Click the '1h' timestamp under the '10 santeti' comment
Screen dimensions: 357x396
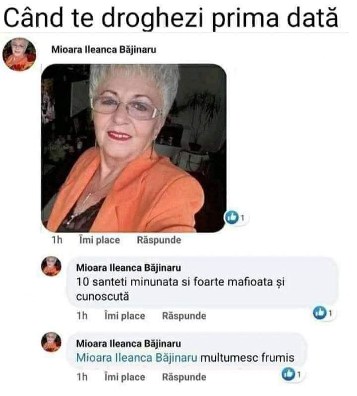pos(82,316)
